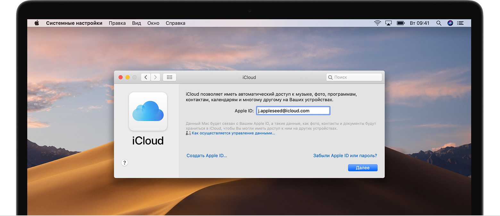Image resolution: width=500 pixels, height=216 pixels.
Task: Open the Wi-Fi status icon
Action: 378,23
